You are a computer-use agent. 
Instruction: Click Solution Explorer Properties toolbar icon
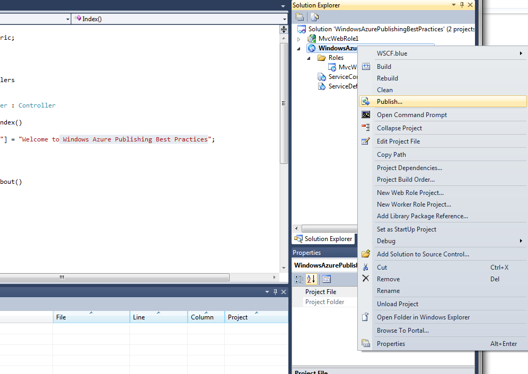(300, 17)
